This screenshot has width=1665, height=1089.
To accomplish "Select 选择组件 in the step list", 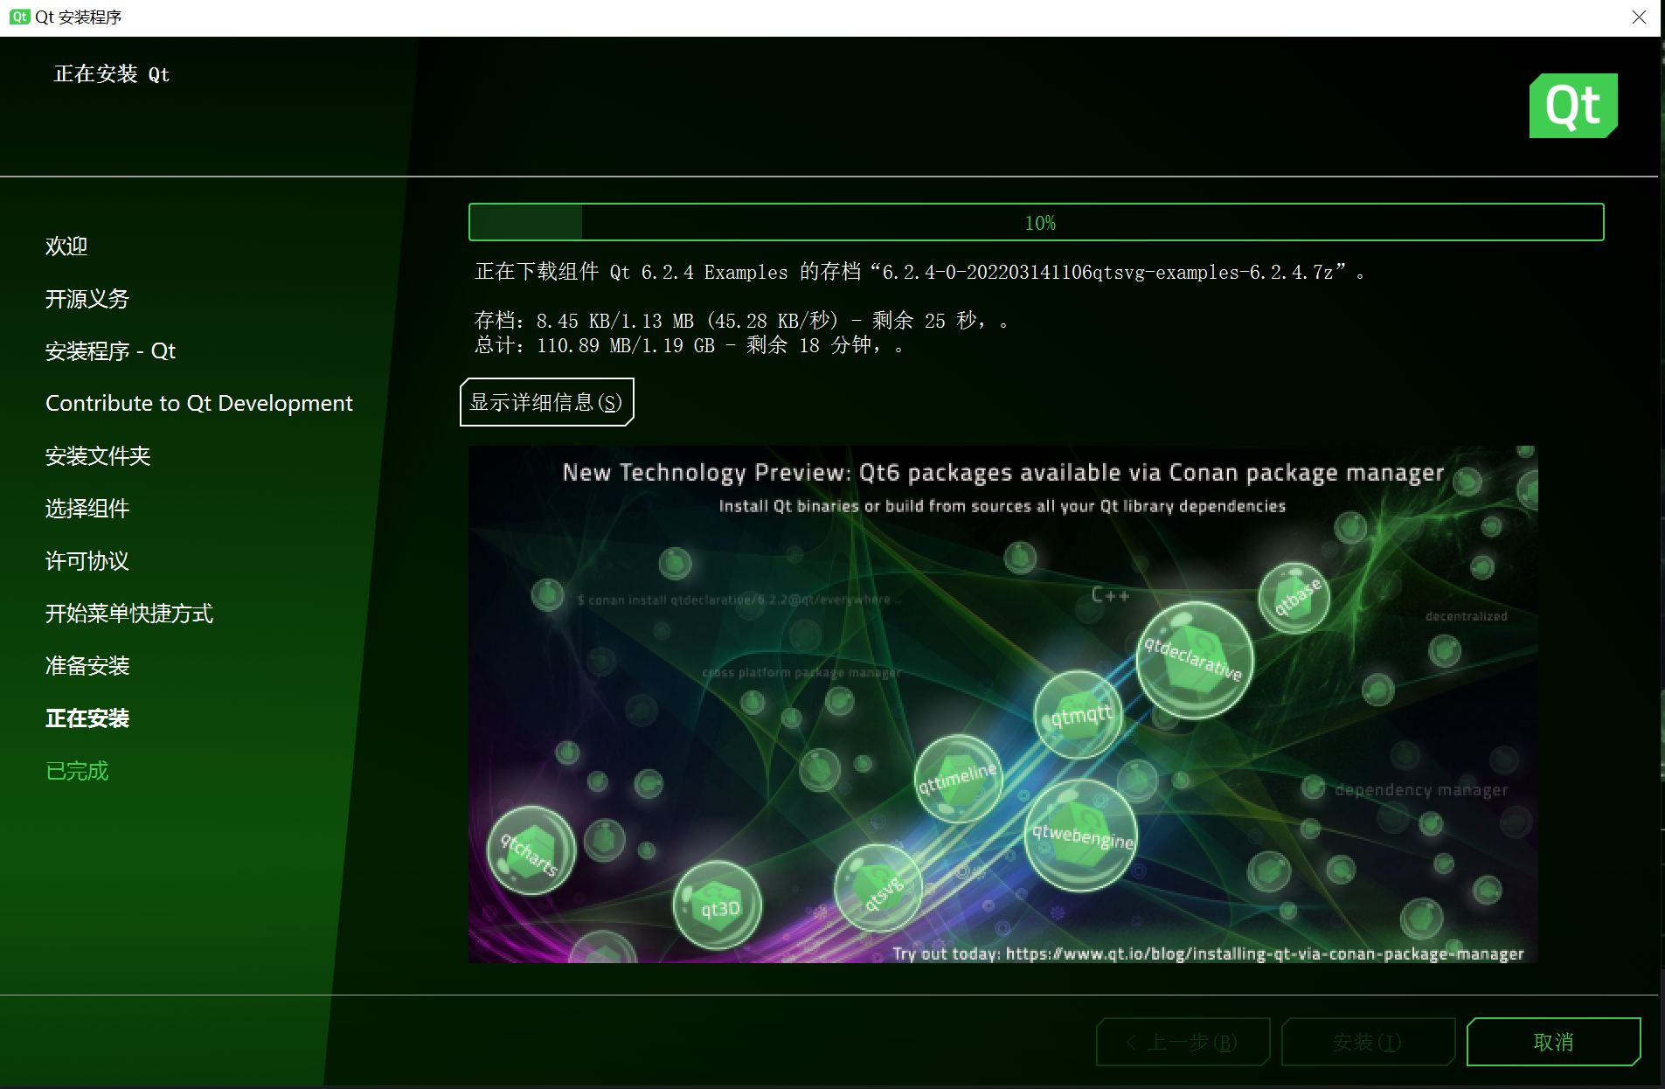I will click(87, 508).
